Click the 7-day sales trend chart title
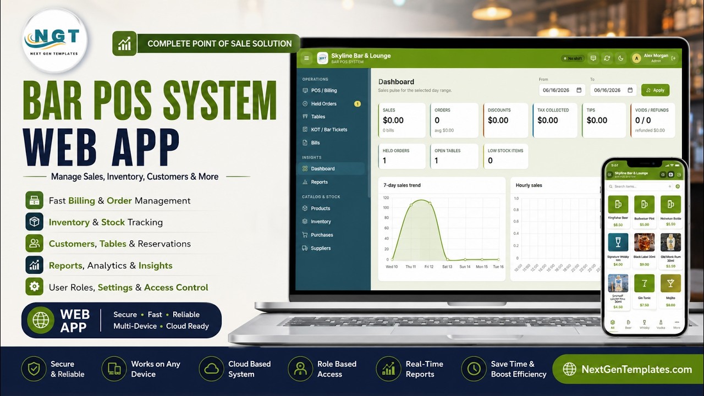 point(402,185)
